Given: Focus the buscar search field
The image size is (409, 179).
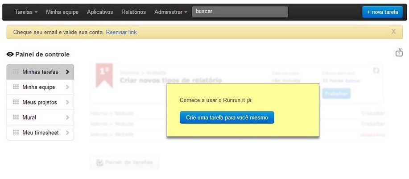Looking at the screenshot, I should coord(240,12).
